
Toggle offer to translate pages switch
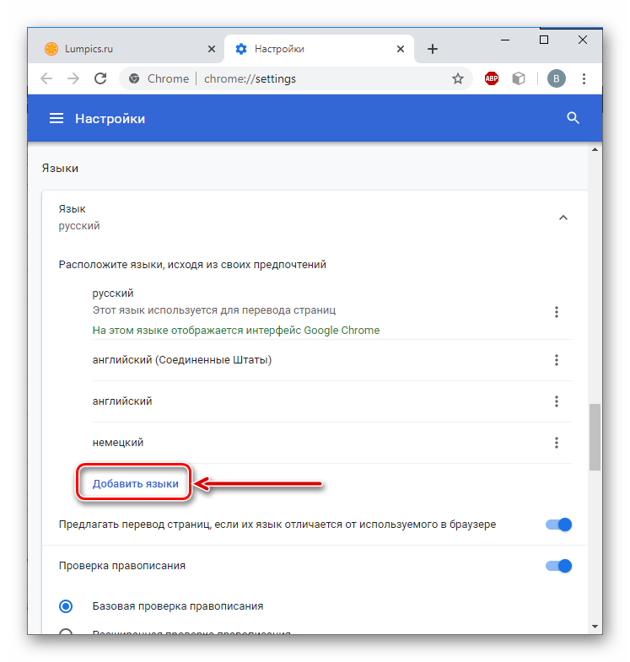558,525
